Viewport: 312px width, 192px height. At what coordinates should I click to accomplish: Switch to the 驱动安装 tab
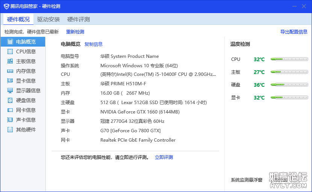click(x=48, y=19)
